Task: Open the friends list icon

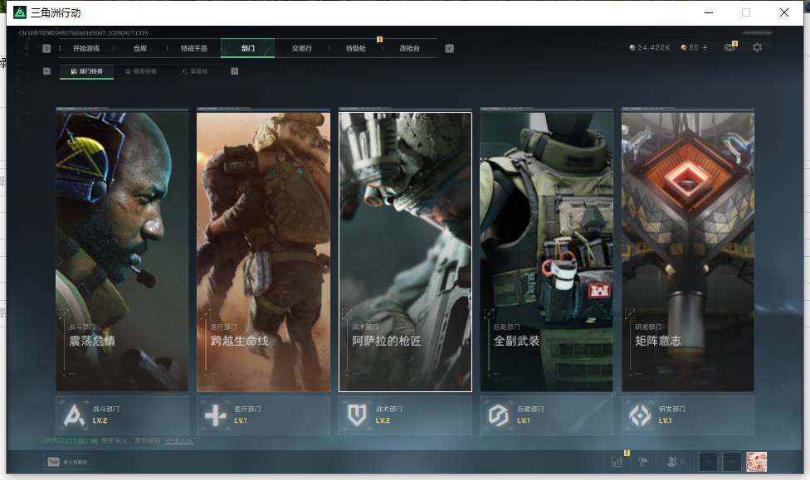Action: 674,462
